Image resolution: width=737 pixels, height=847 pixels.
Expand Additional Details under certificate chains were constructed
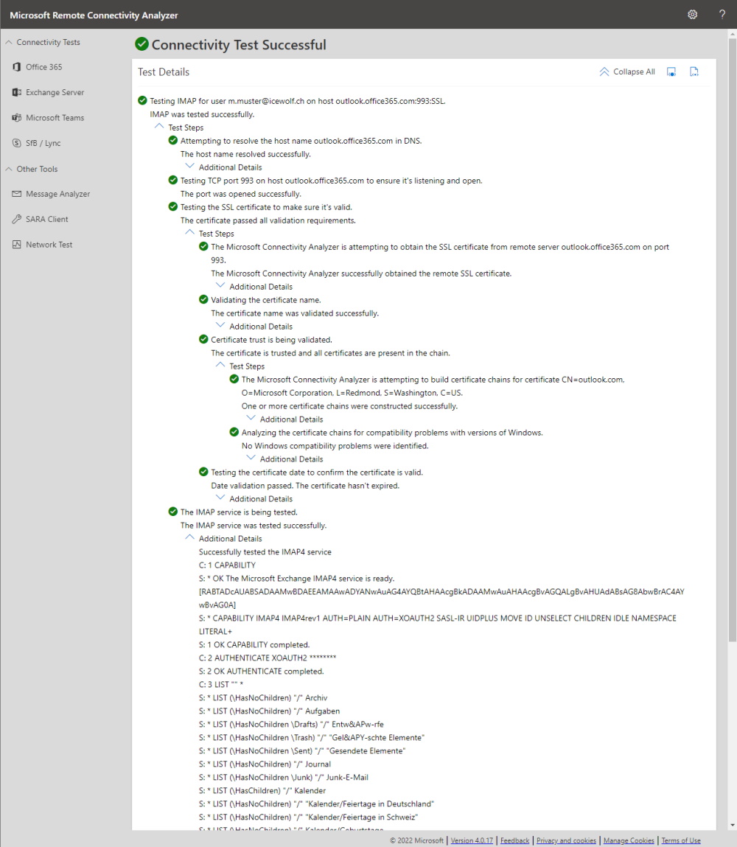(x=251, y=418)
